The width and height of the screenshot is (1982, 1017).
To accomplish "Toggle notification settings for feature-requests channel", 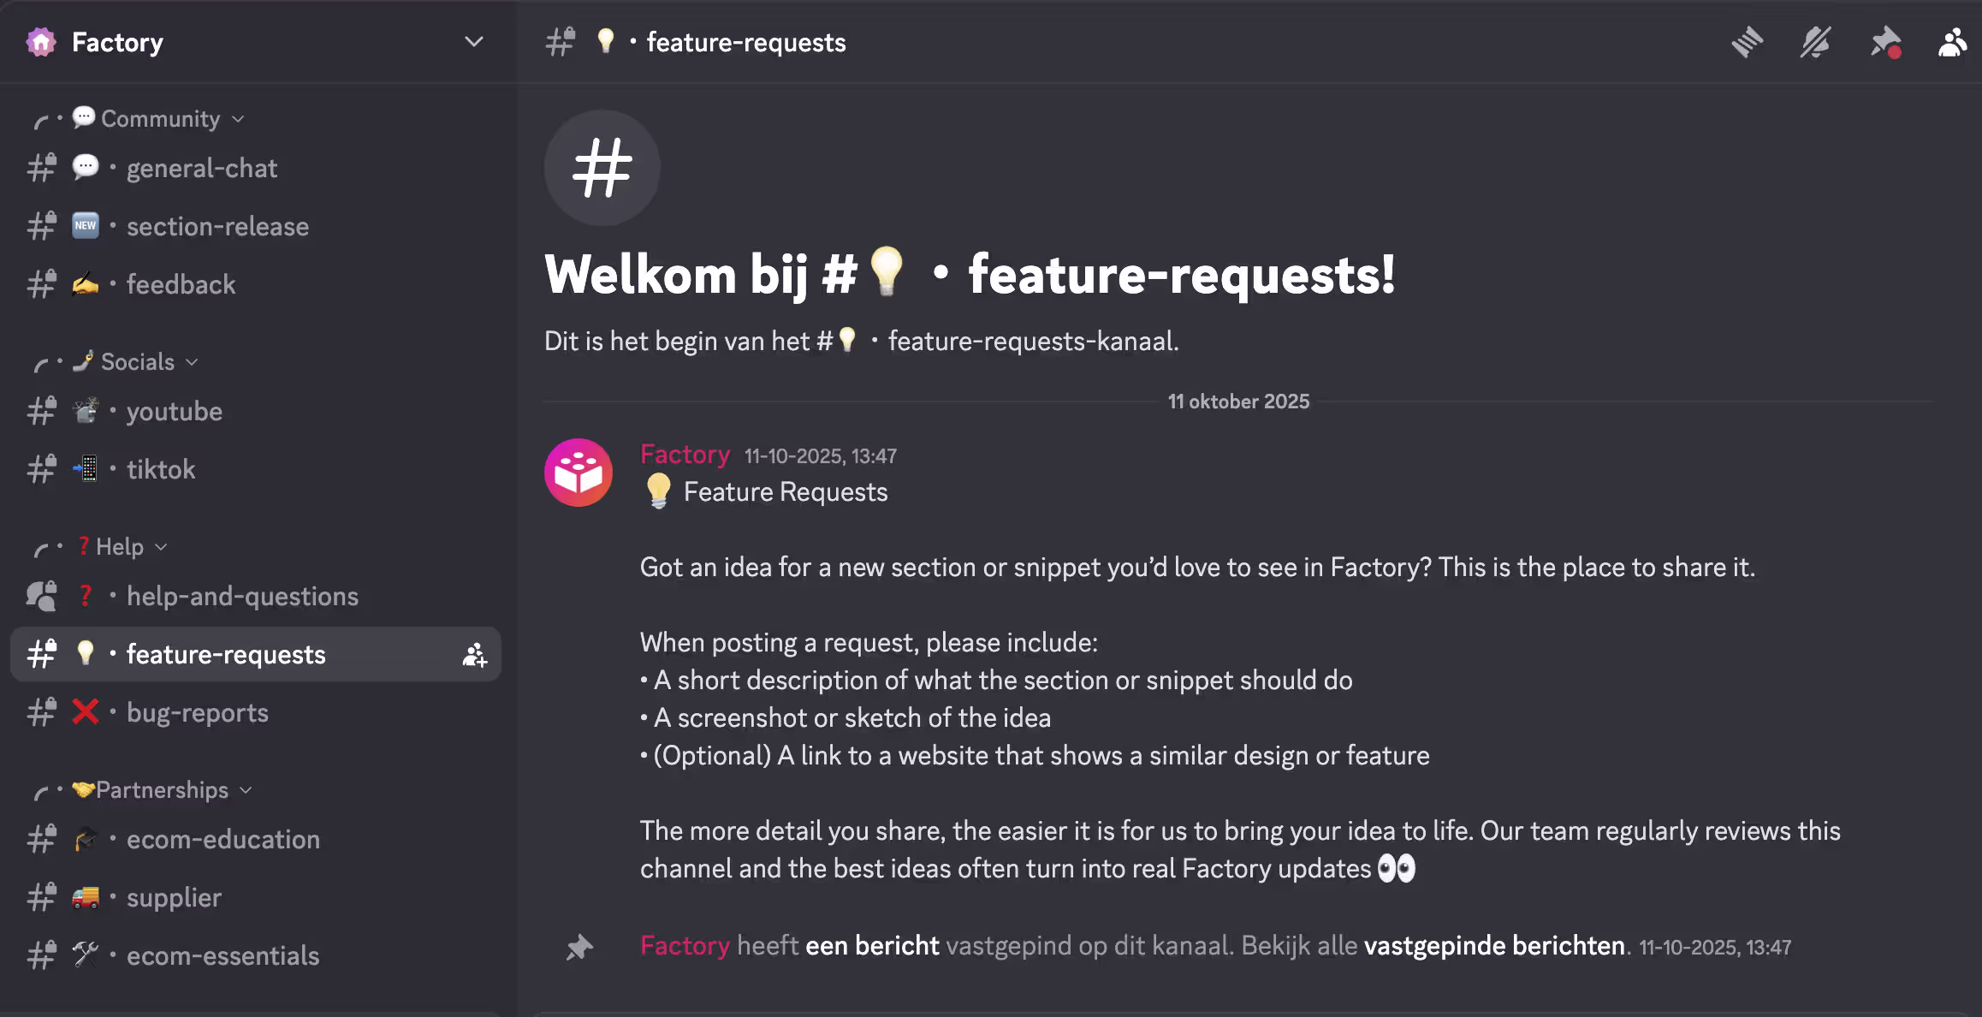I will [1815, 42].
